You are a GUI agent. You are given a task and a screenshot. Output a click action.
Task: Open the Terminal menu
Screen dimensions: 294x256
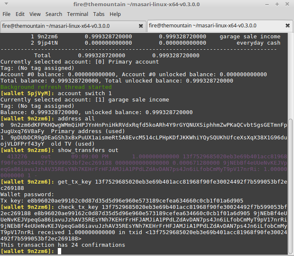(78, 14)
